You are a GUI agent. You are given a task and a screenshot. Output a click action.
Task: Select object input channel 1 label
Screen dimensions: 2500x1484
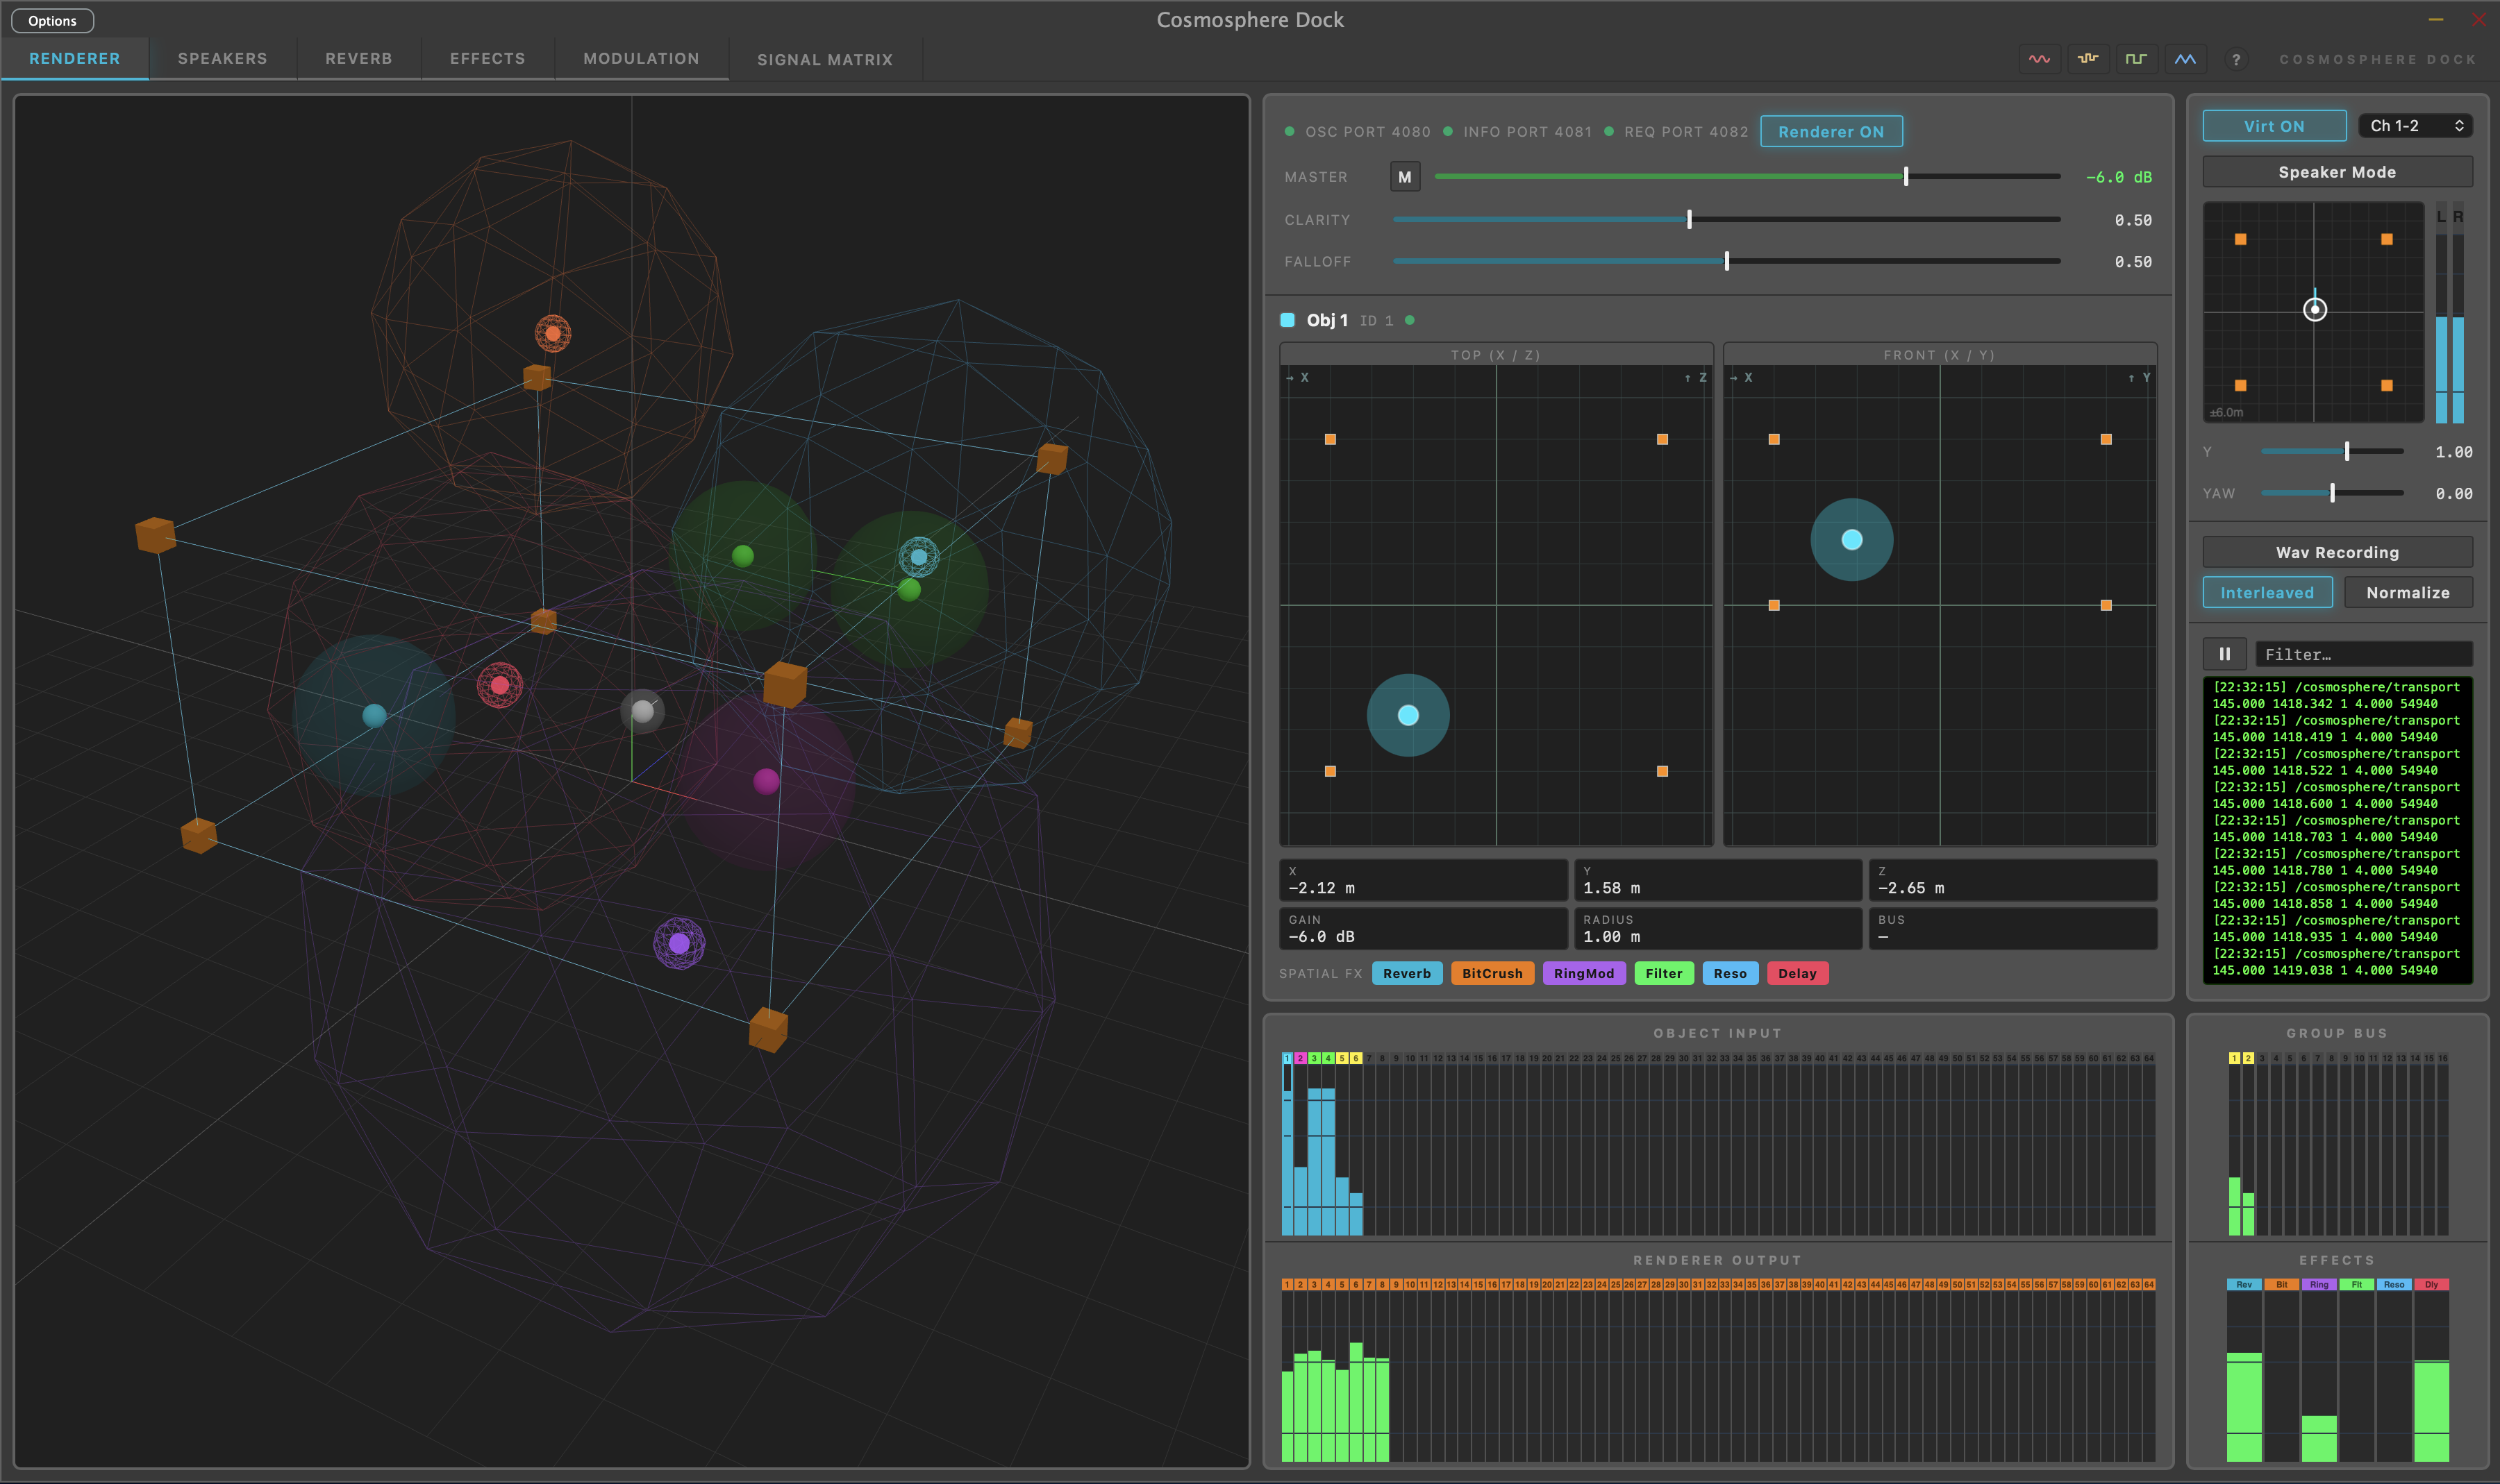pos(1287,1058)
